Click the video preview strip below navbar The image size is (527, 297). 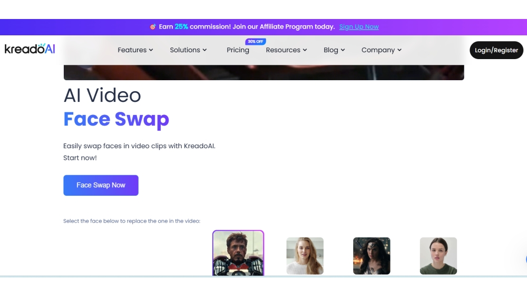tap(264, 72)
